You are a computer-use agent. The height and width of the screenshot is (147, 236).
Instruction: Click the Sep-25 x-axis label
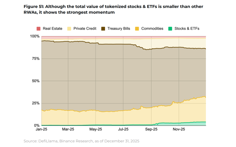[x=151, y=129]
